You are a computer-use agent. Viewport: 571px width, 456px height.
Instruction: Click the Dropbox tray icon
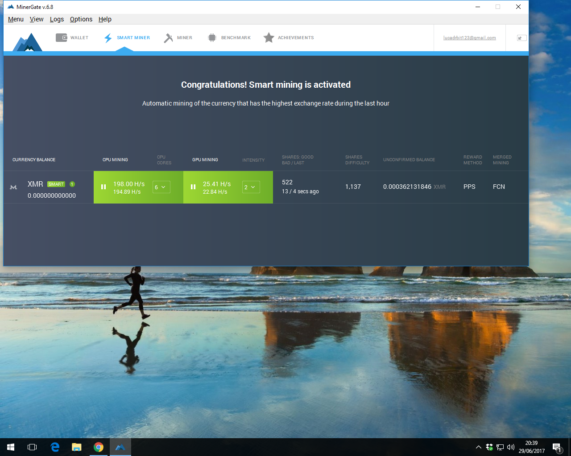[x=489, y=447]
